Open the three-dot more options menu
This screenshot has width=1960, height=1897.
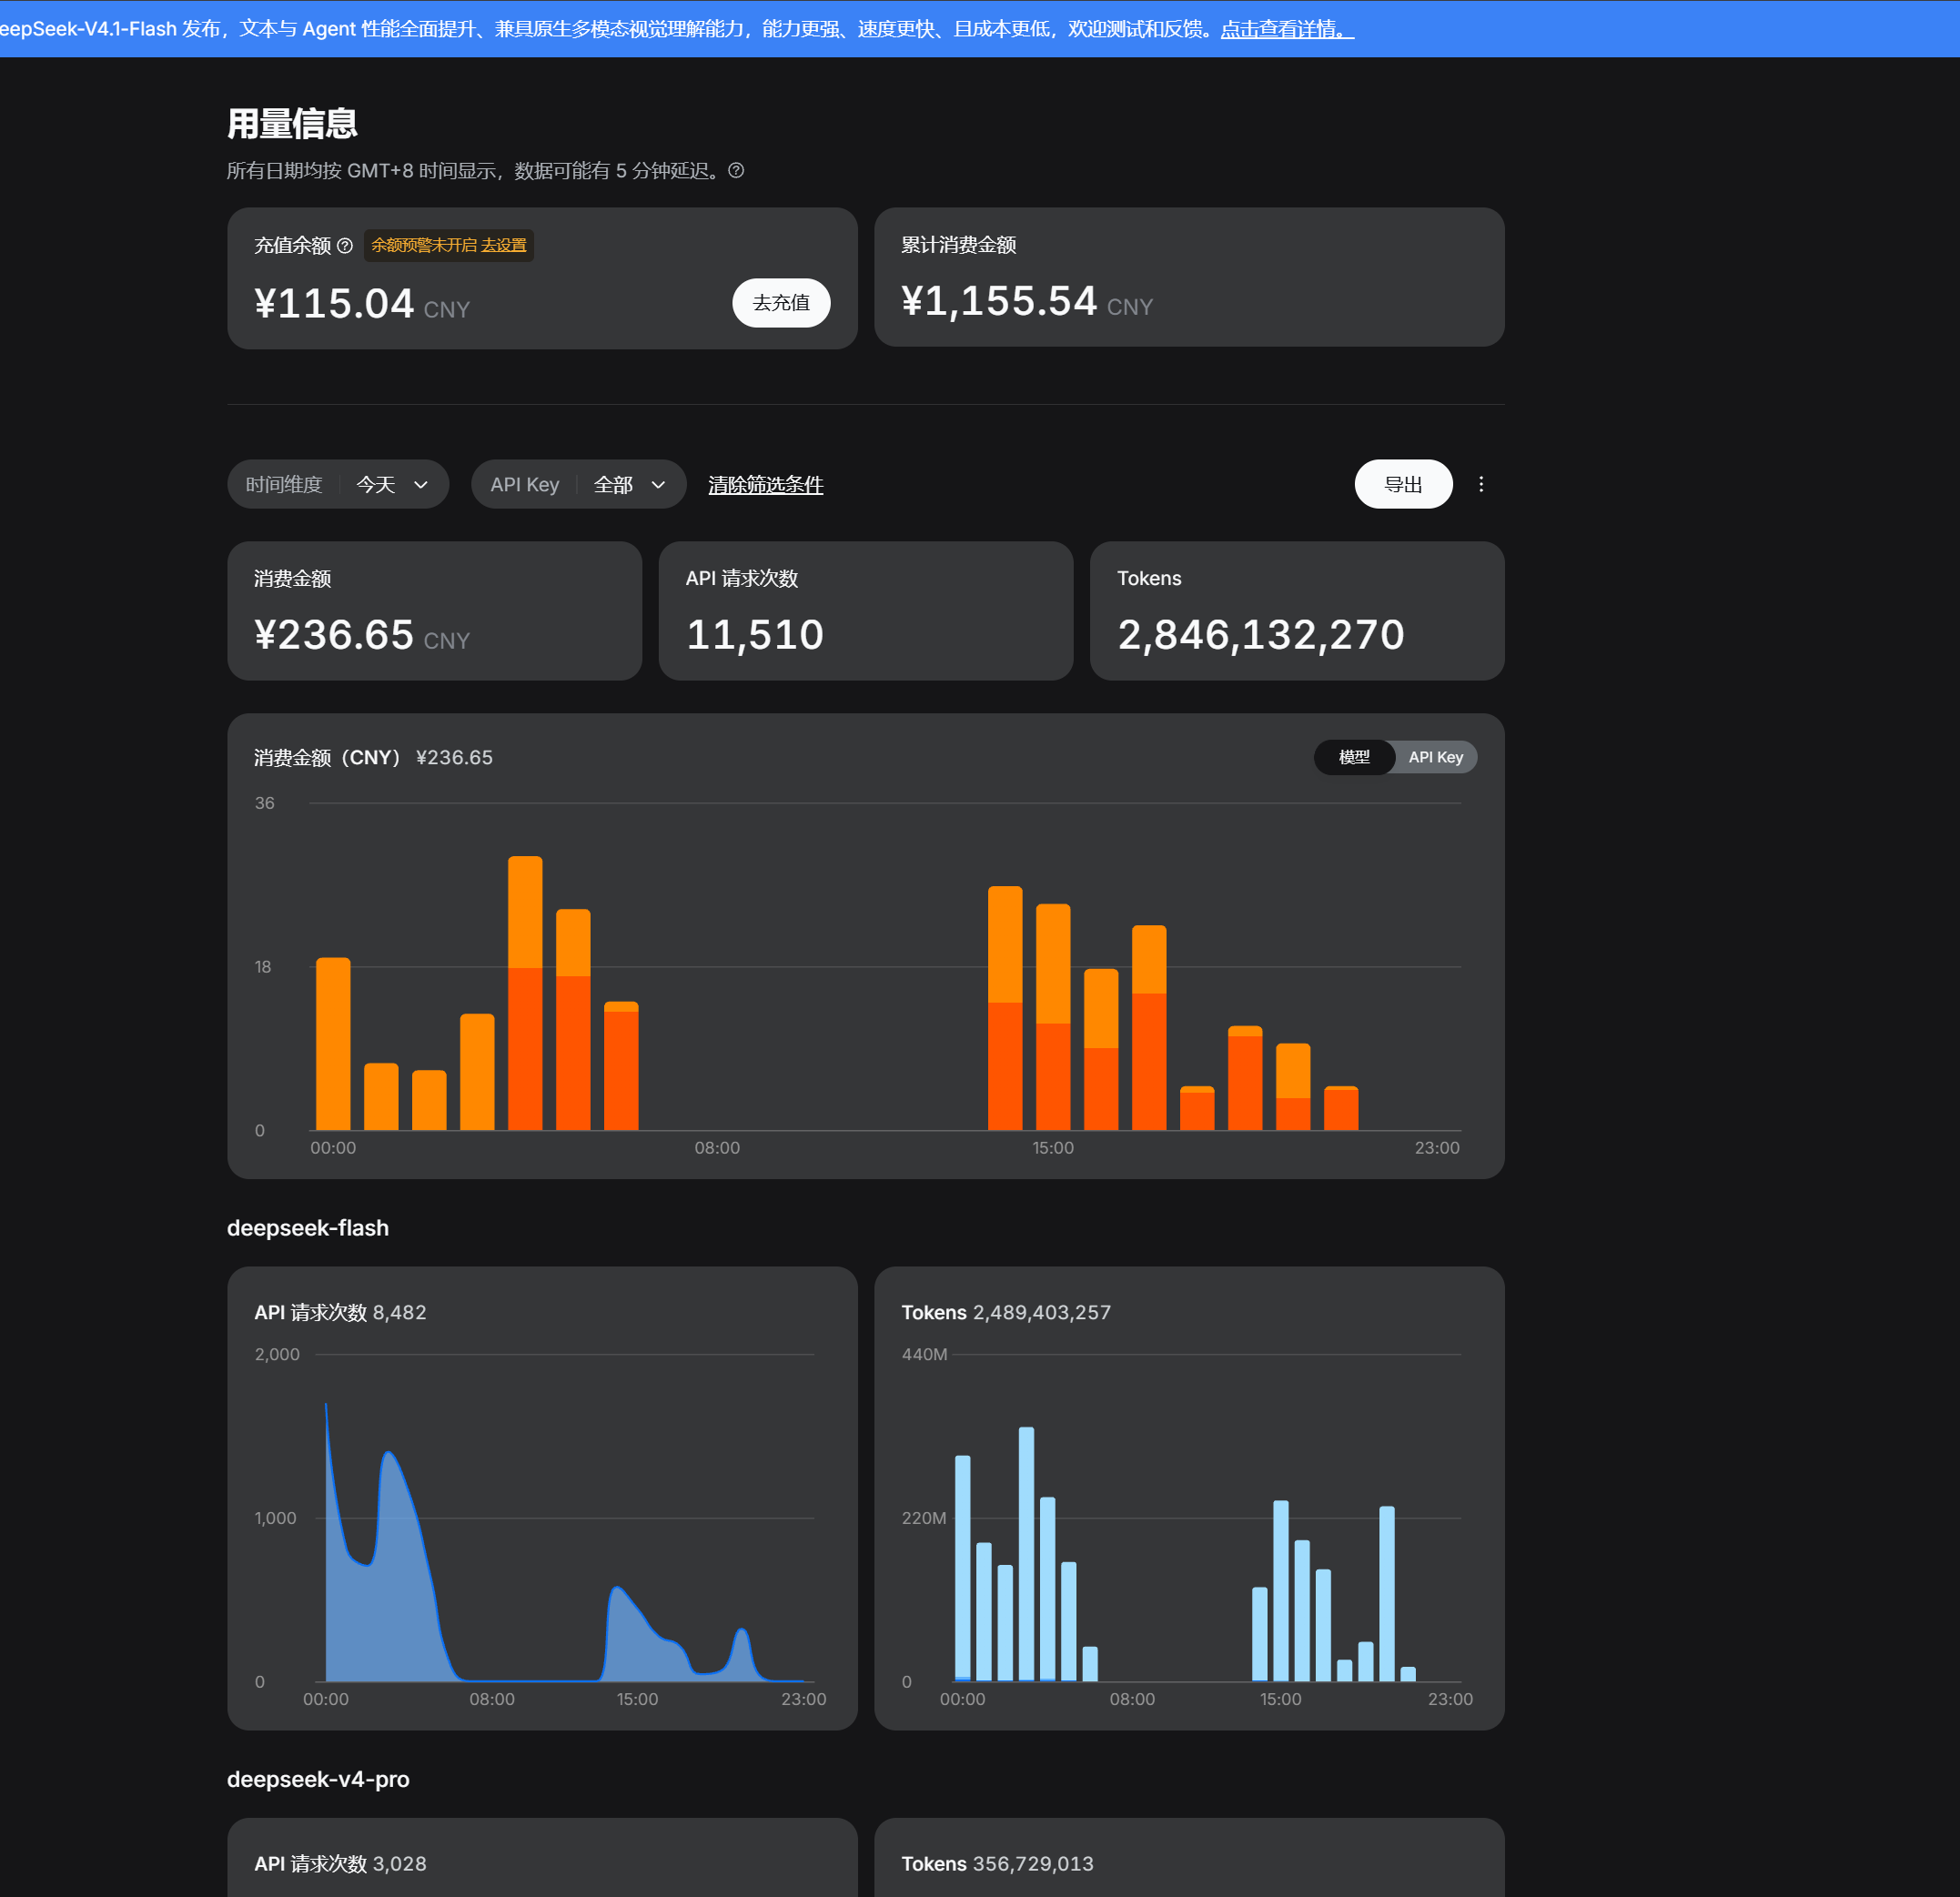1481,484
